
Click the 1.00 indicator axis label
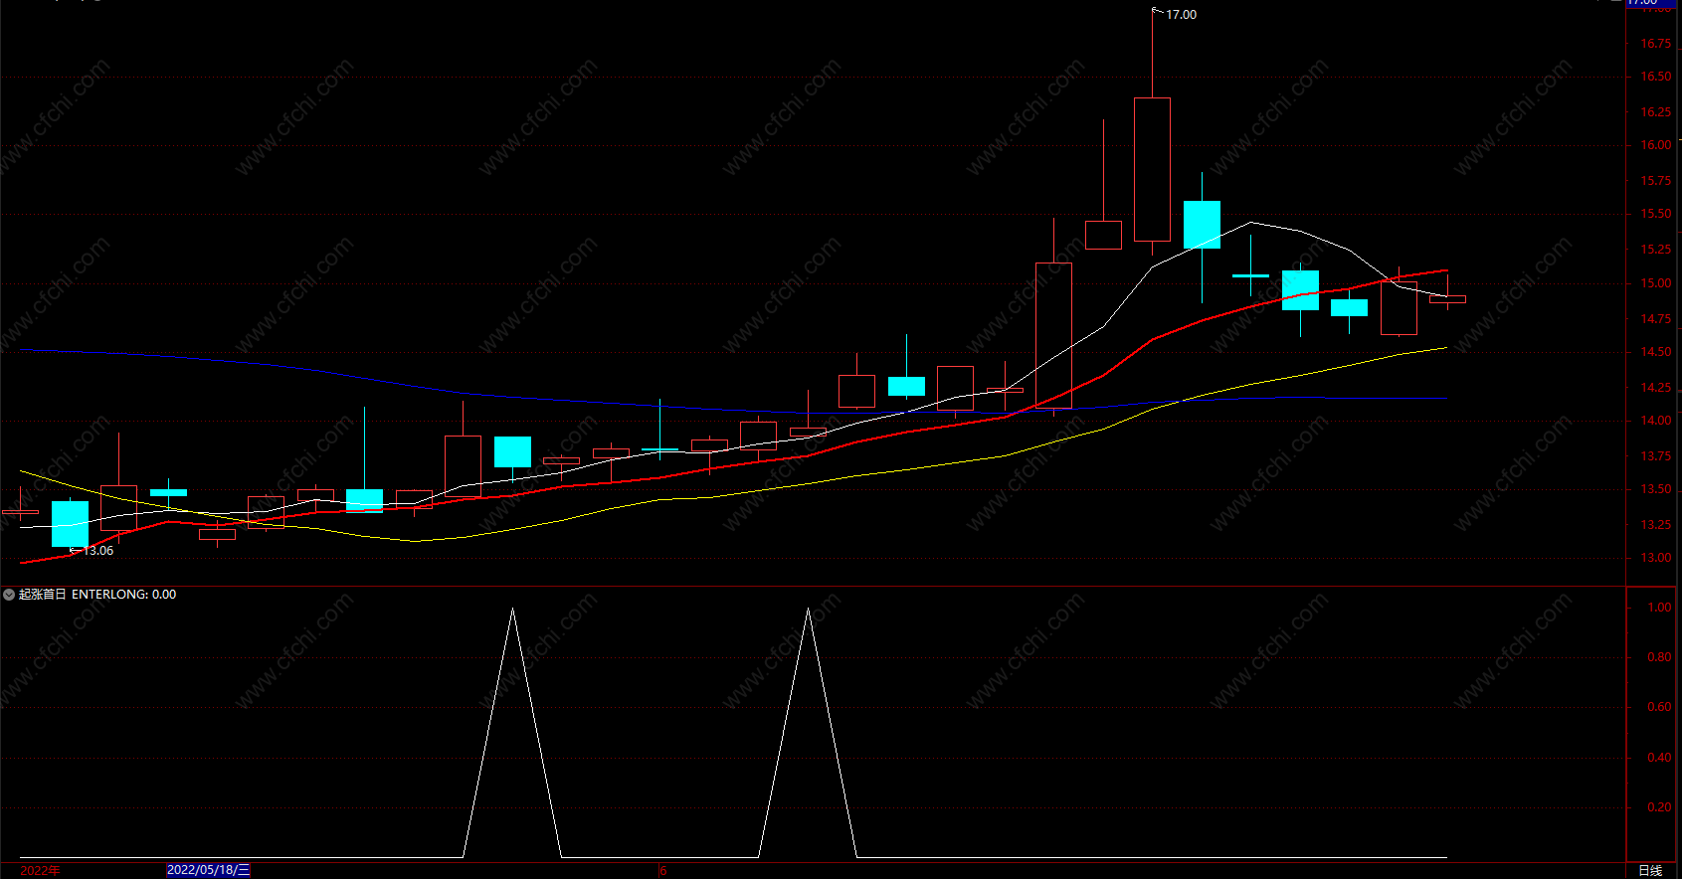1659,608
